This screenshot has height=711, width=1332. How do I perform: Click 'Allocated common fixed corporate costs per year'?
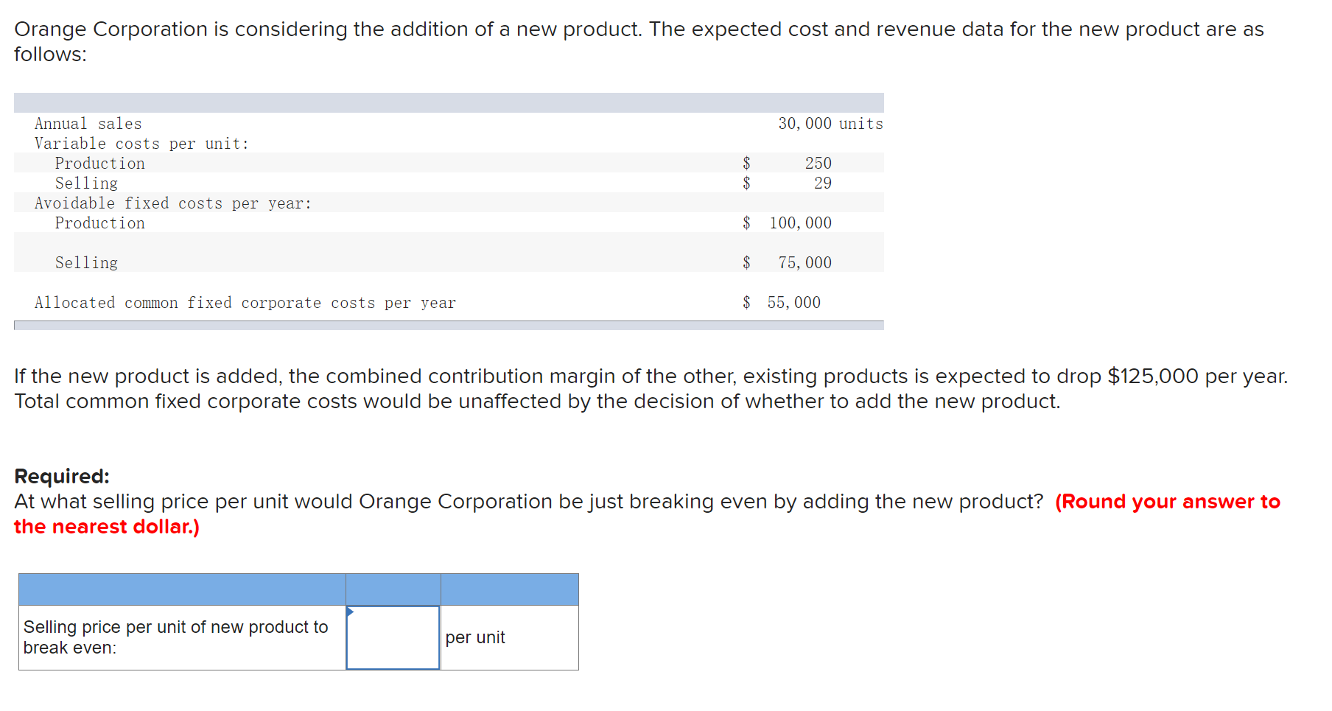(245, 303)
